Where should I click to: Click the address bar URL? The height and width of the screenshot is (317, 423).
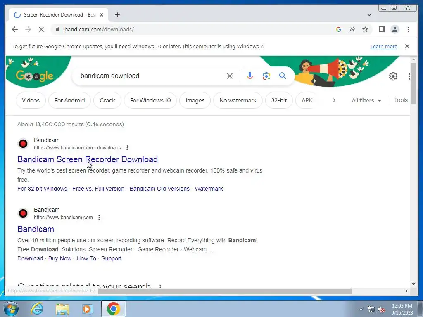tap(99, 29)
